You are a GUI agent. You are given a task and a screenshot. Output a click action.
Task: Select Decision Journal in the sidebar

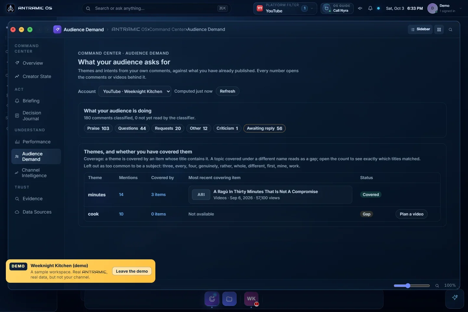36,116
